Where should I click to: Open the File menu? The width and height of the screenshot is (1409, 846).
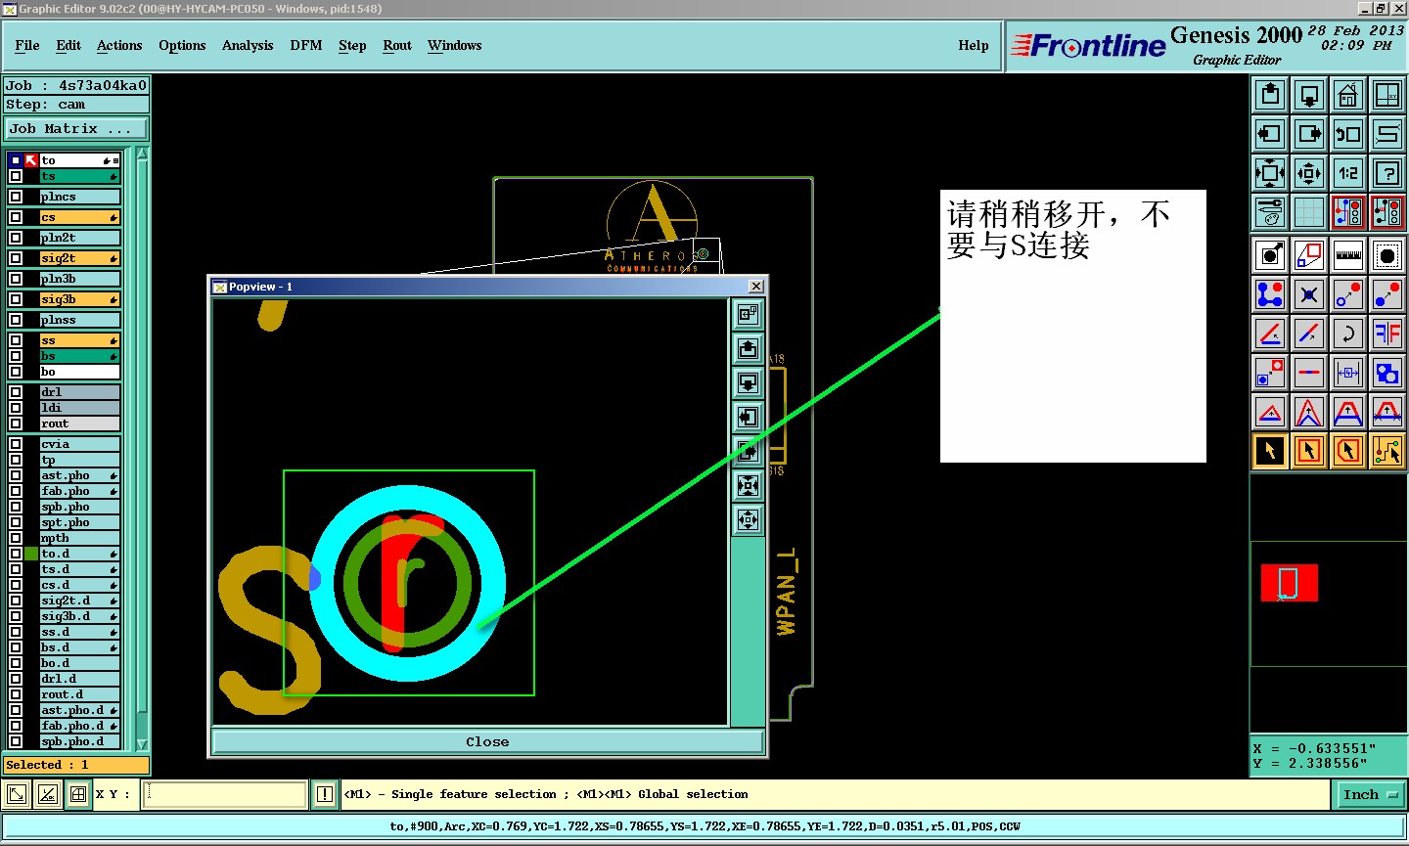27,45
